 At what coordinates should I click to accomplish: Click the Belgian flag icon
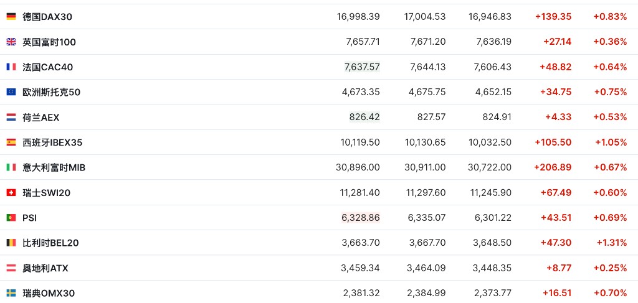(x=11, y=243)
